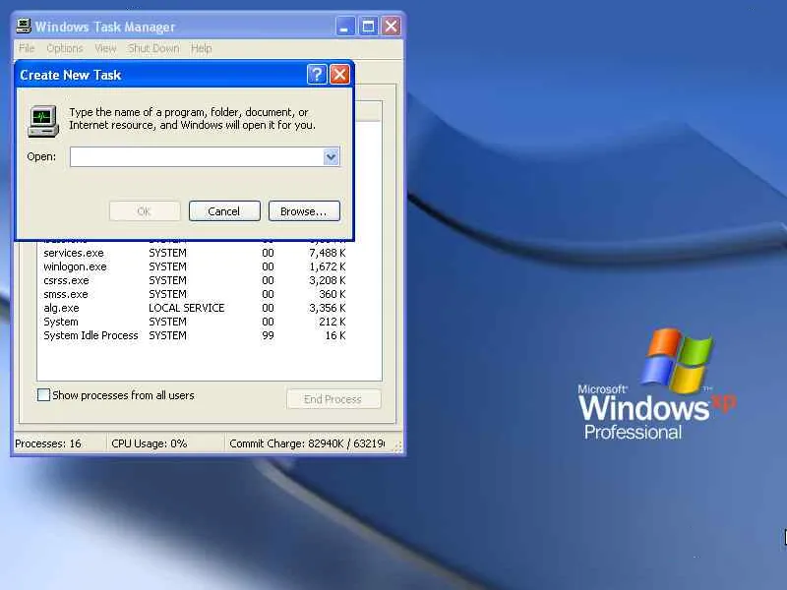Maximize the Windows Task Manager window
Viewport: 787px width, 590px height.
coord(368,27)
